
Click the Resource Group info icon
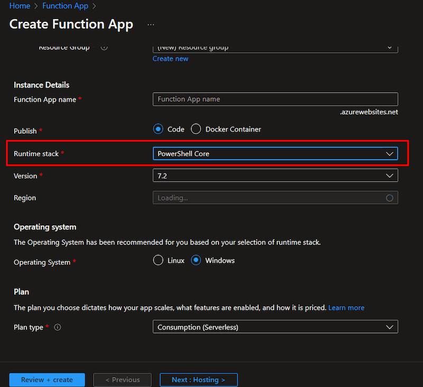[104, 47]
